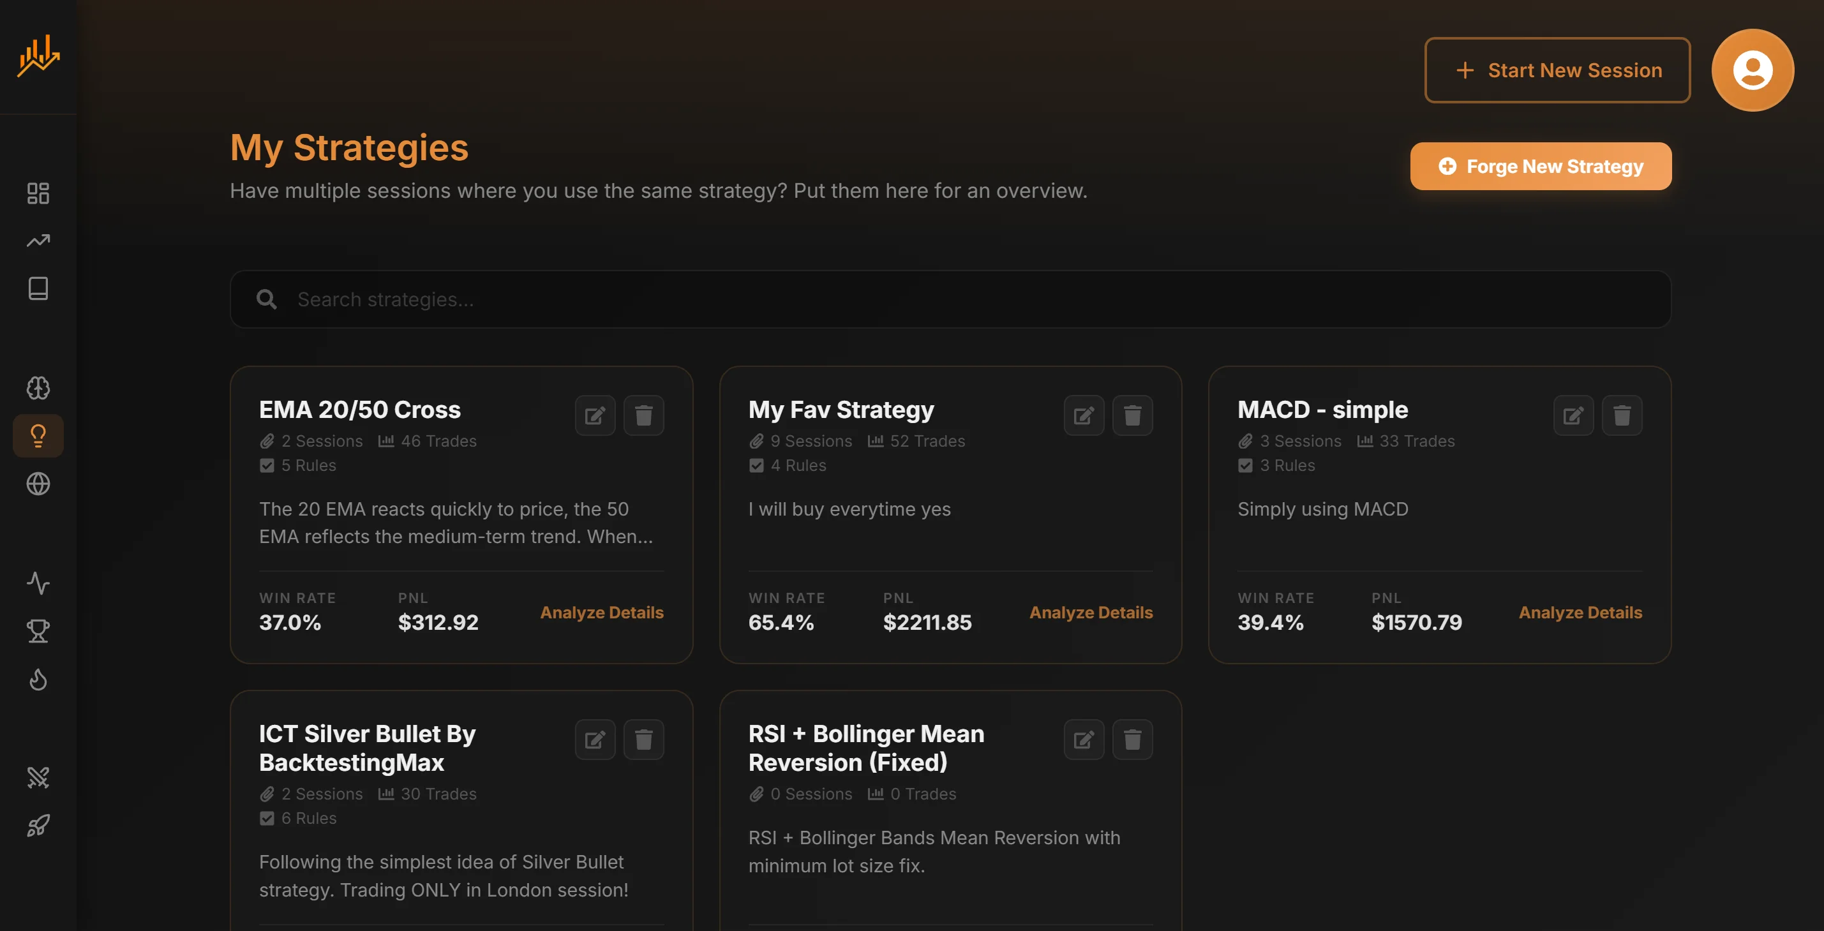1824x931 pixels.
Task: Click the $2211.85 PNL value
Action: (x=927, y=622)
